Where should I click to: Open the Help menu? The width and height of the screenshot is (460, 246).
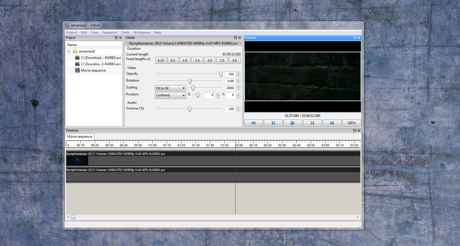tap(158, 32)
